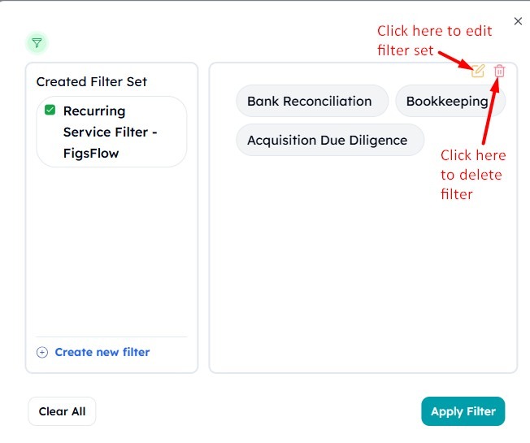530x443 pixels.
Task: Click the red 'delete filter' annotation text
Action: tap(473, 175)
